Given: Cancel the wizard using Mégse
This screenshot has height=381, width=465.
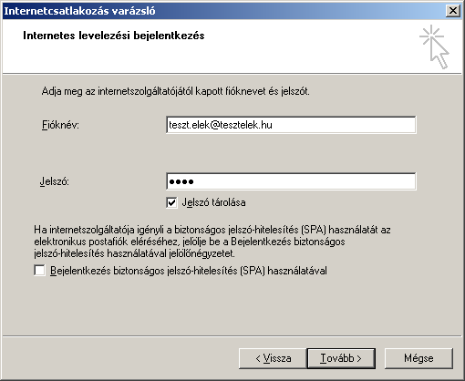Looking at the screenshot, I should 418,358.
